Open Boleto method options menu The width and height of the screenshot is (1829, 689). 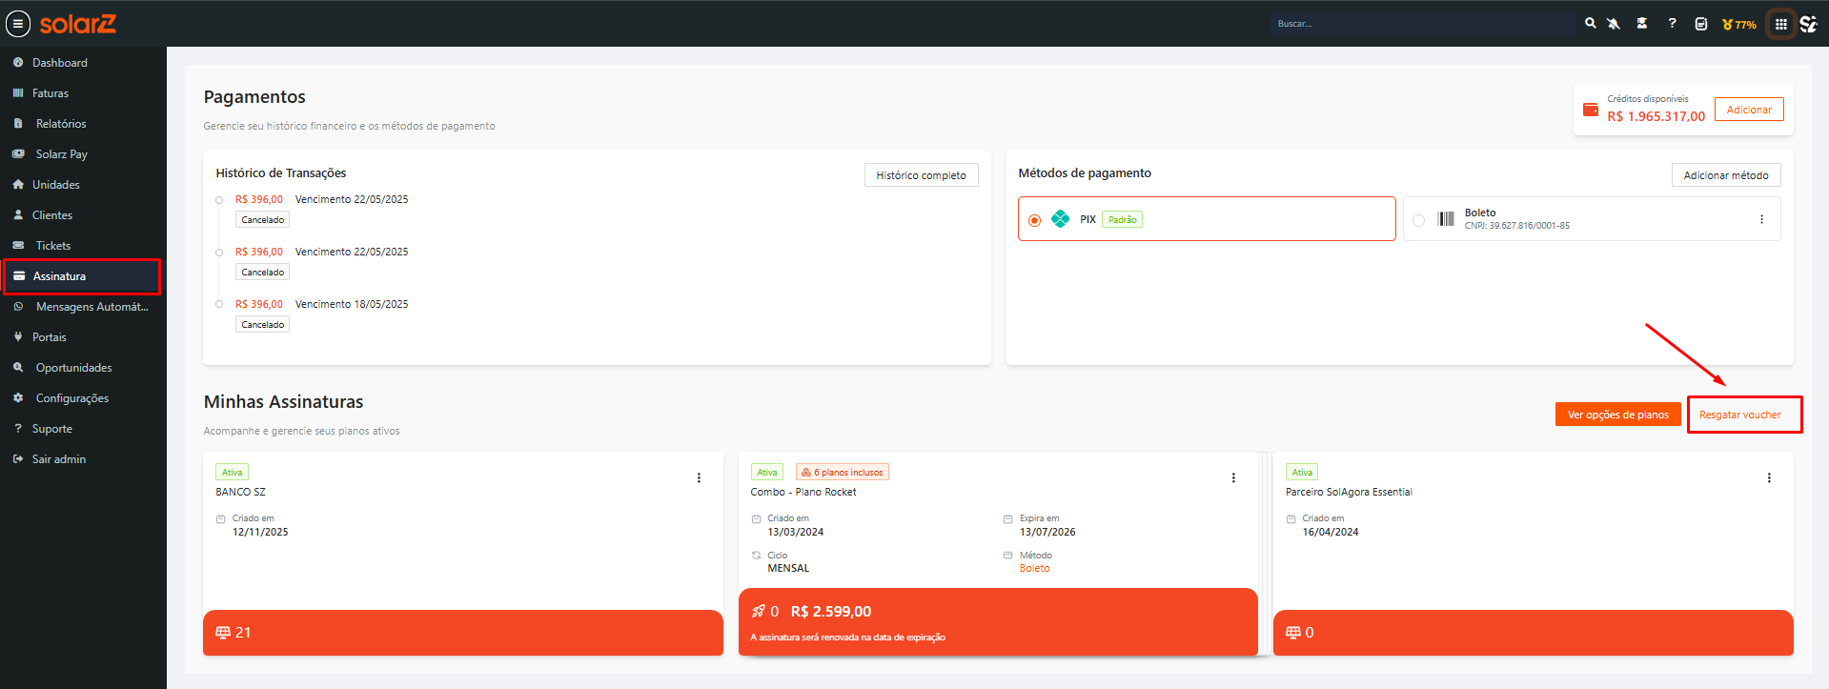coord(1761,219)
